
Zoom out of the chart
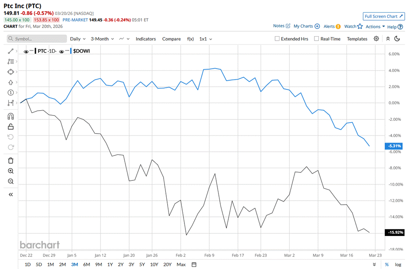tap(11, 181)
